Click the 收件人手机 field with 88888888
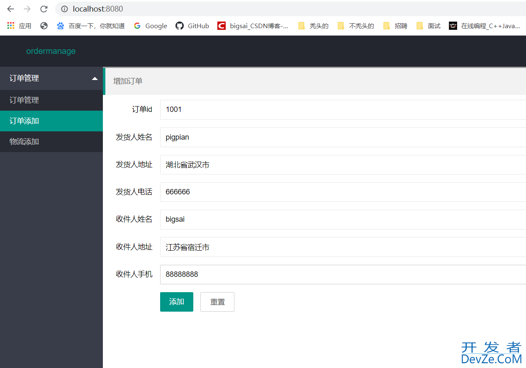Screen dimensions: 526x368 click(x=343, y=274)
